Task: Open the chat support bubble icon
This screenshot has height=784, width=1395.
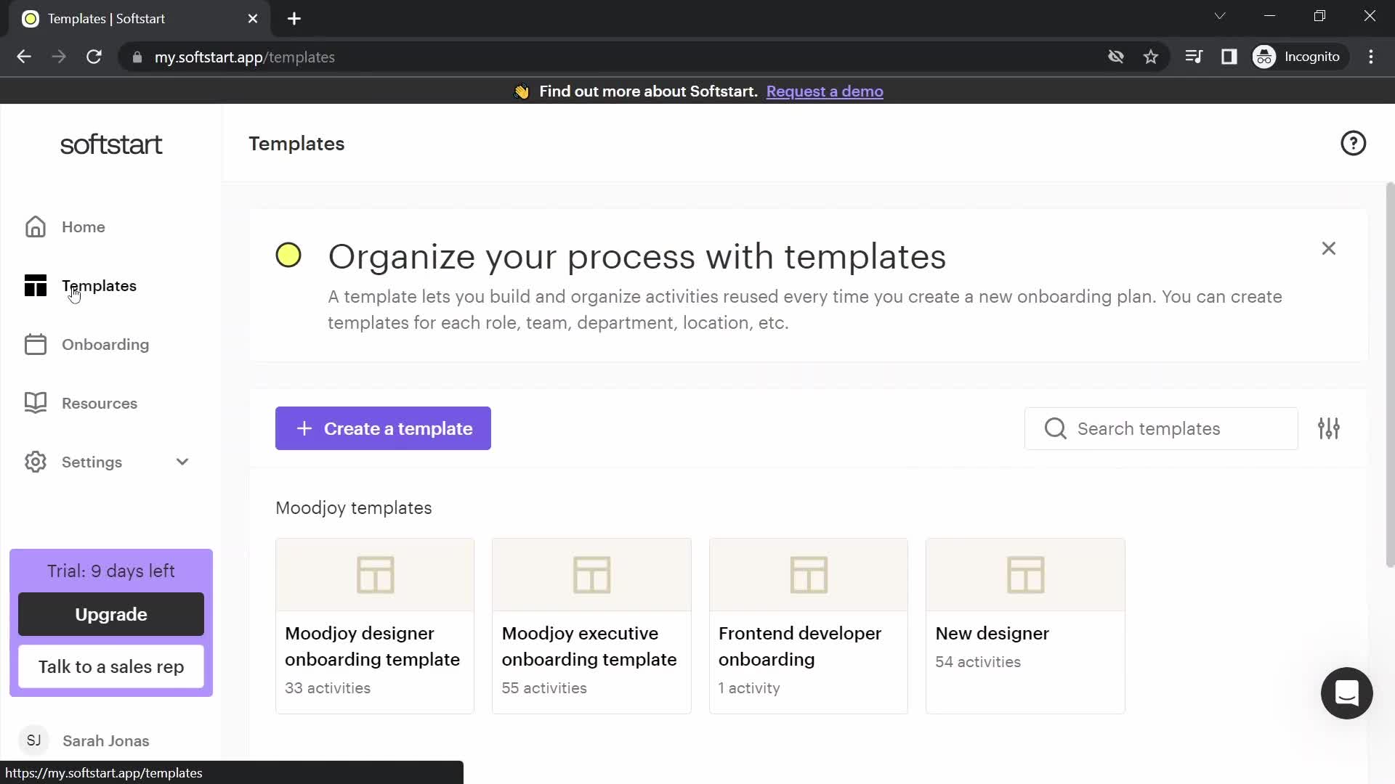Action: (x=1346, y=693)
